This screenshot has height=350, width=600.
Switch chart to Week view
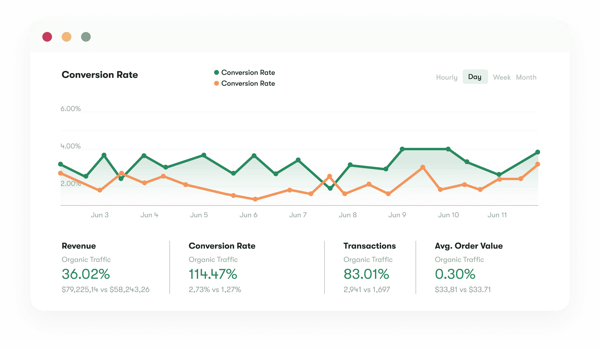[x=502, y=77]
